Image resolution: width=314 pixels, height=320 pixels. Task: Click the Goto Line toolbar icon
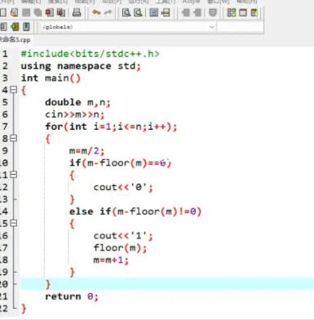(166, 12)
